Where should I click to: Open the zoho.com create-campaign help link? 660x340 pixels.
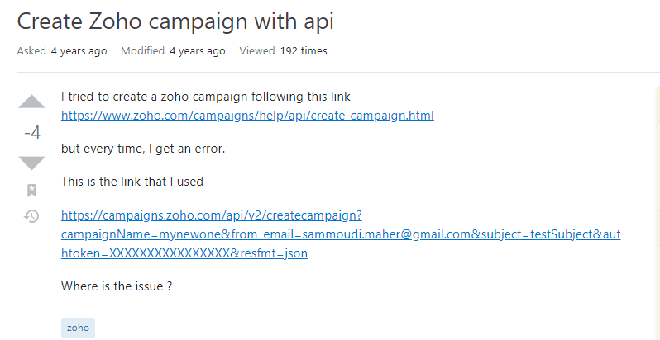(x=247, y=116)
